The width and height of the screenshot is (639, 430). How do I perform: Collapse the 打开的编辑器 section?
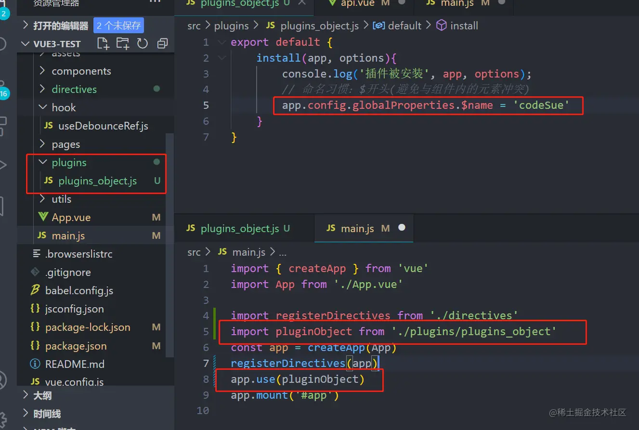26,26
